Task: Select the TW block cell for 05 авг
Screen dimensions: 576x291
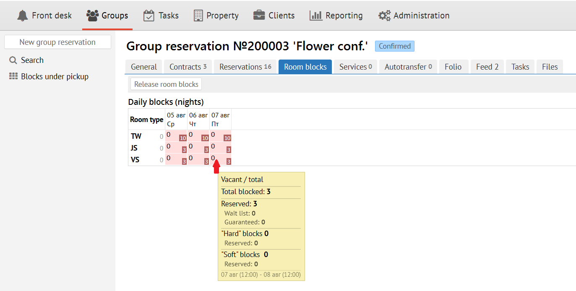Action: pos(176,136)
